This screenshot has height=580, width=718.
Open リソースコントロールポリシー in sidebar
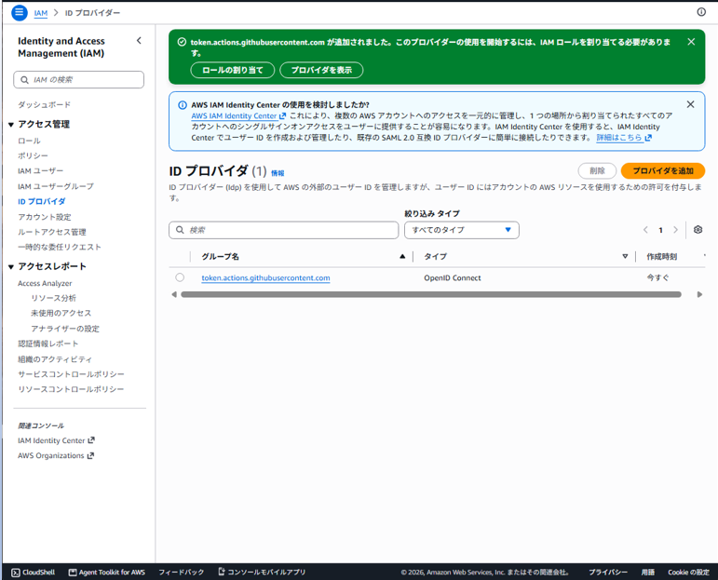(71, 389)
